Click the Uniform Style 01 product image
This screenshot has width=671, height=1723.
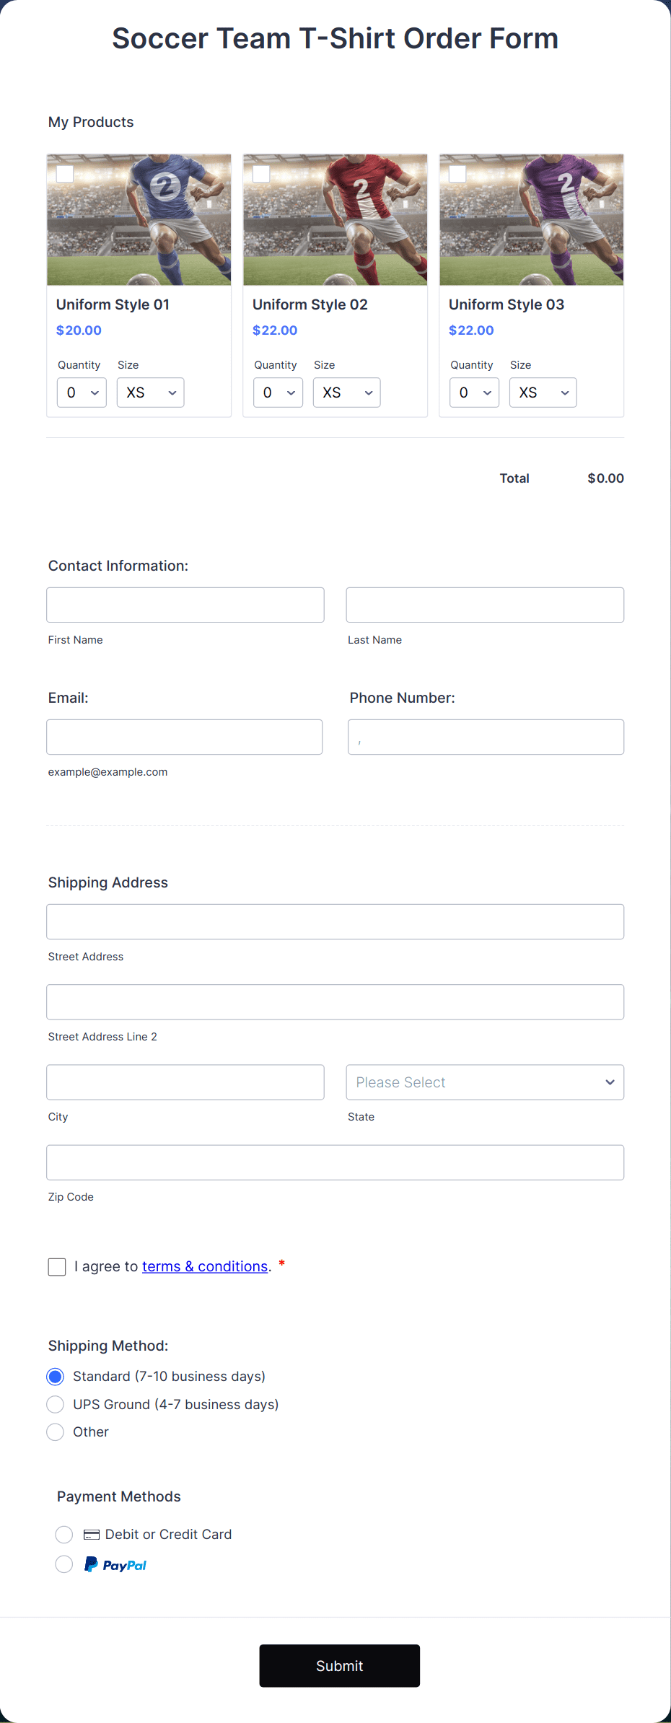pos(139,219)
